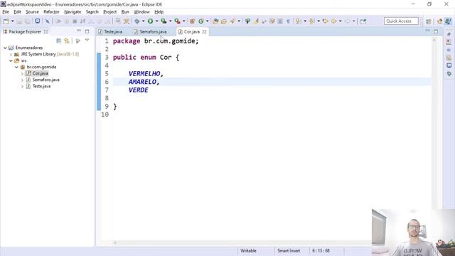Screen dimensions: 455x256
Task: Click the New Java Class icon
Action: pos(200,21)
